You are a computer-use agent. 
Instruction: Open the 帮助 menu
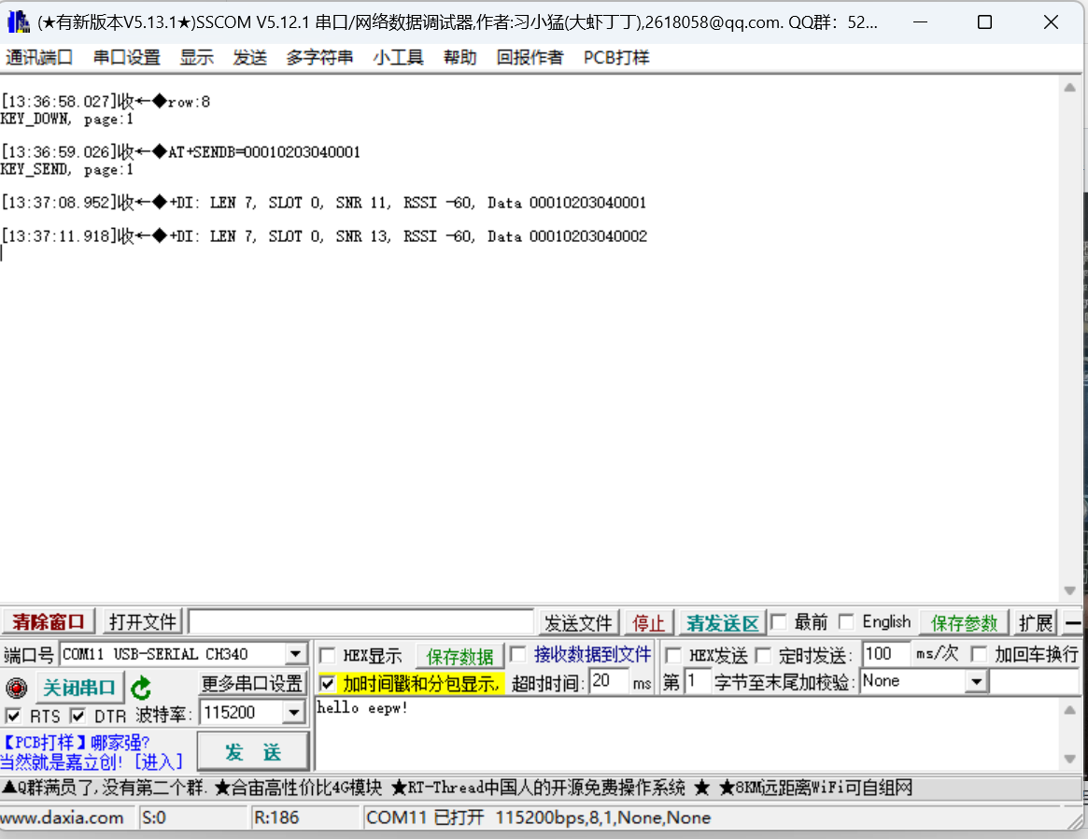click(460, 58)
